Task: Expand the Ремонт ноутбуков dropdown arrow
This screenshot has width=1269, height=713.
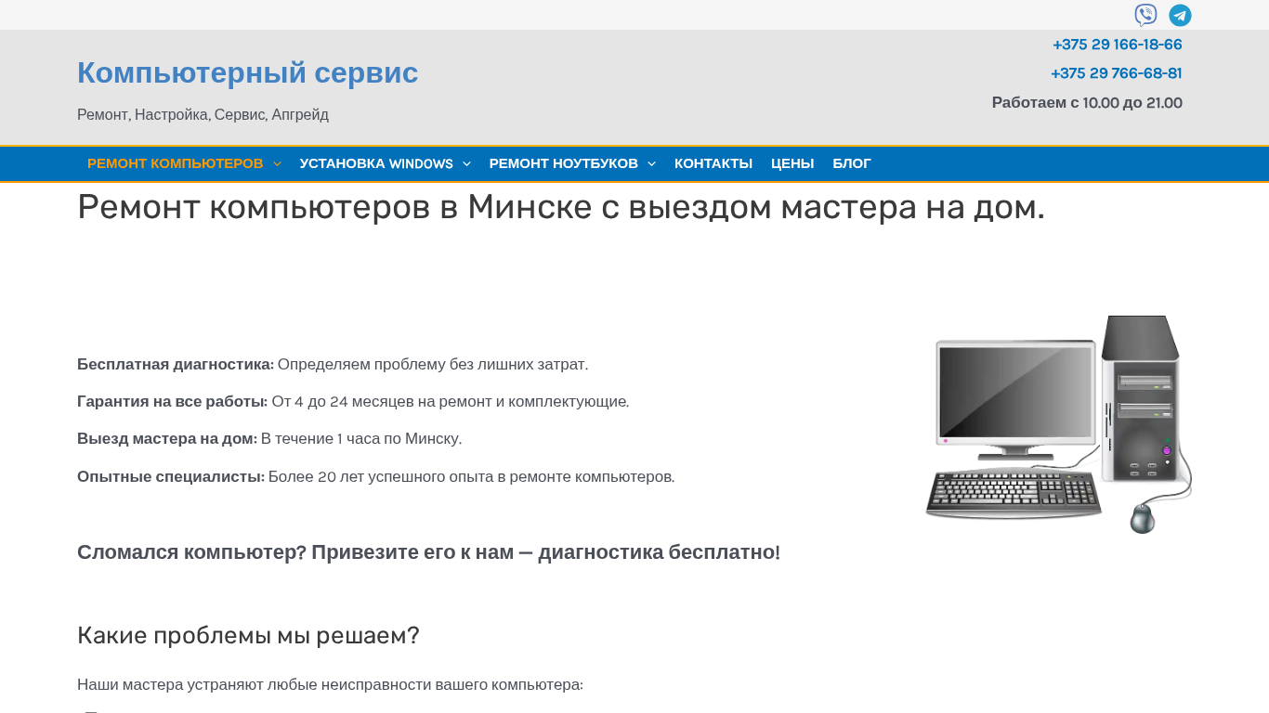Action: [651, 164]
